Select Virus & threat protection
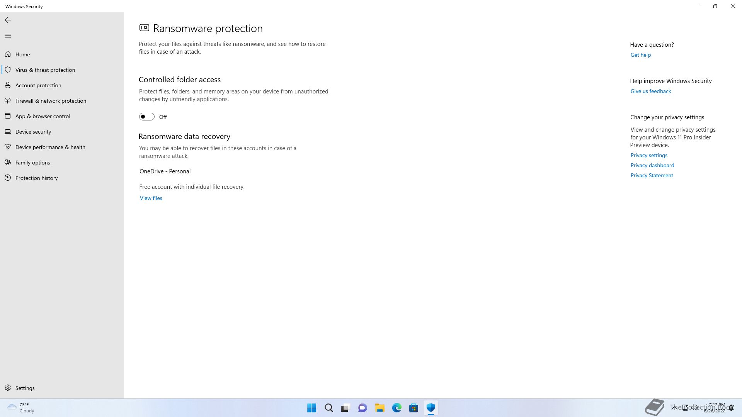Viewport: 742px width, 417px height. (x=62, y=70)
